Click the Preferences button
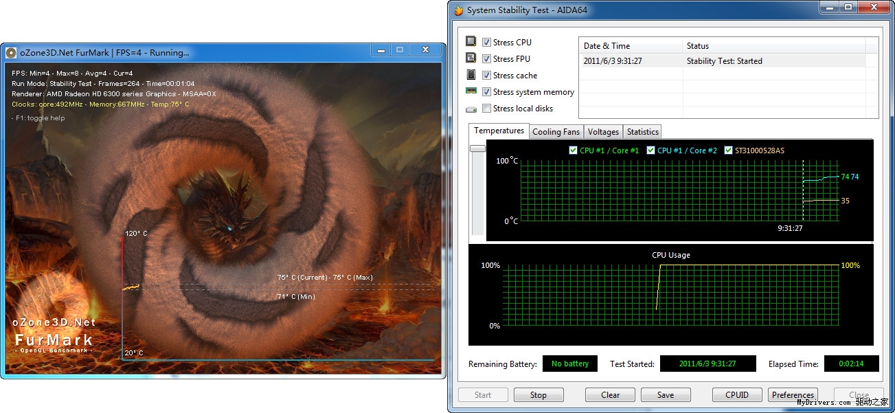 (x=793, y=395)
